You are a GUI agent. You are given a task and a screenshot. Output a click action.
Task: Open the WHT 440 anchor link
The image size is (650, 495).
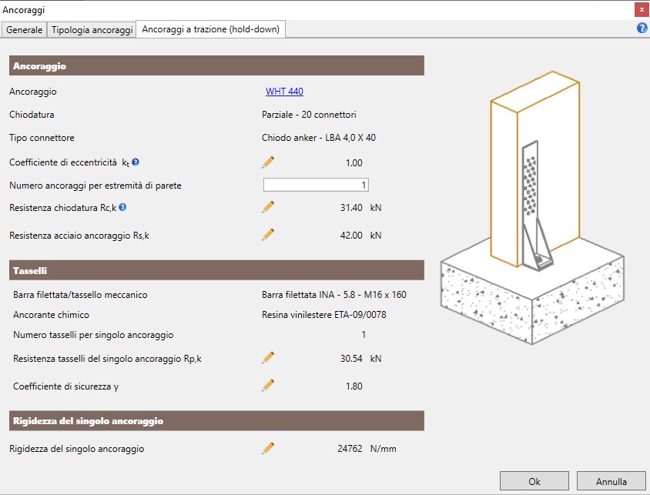pos(284,91)
